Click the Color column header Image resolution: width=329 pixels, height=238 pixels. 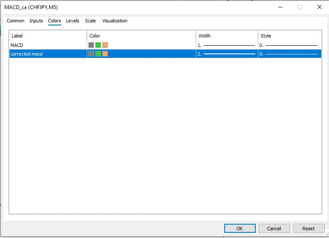[141, 36]
